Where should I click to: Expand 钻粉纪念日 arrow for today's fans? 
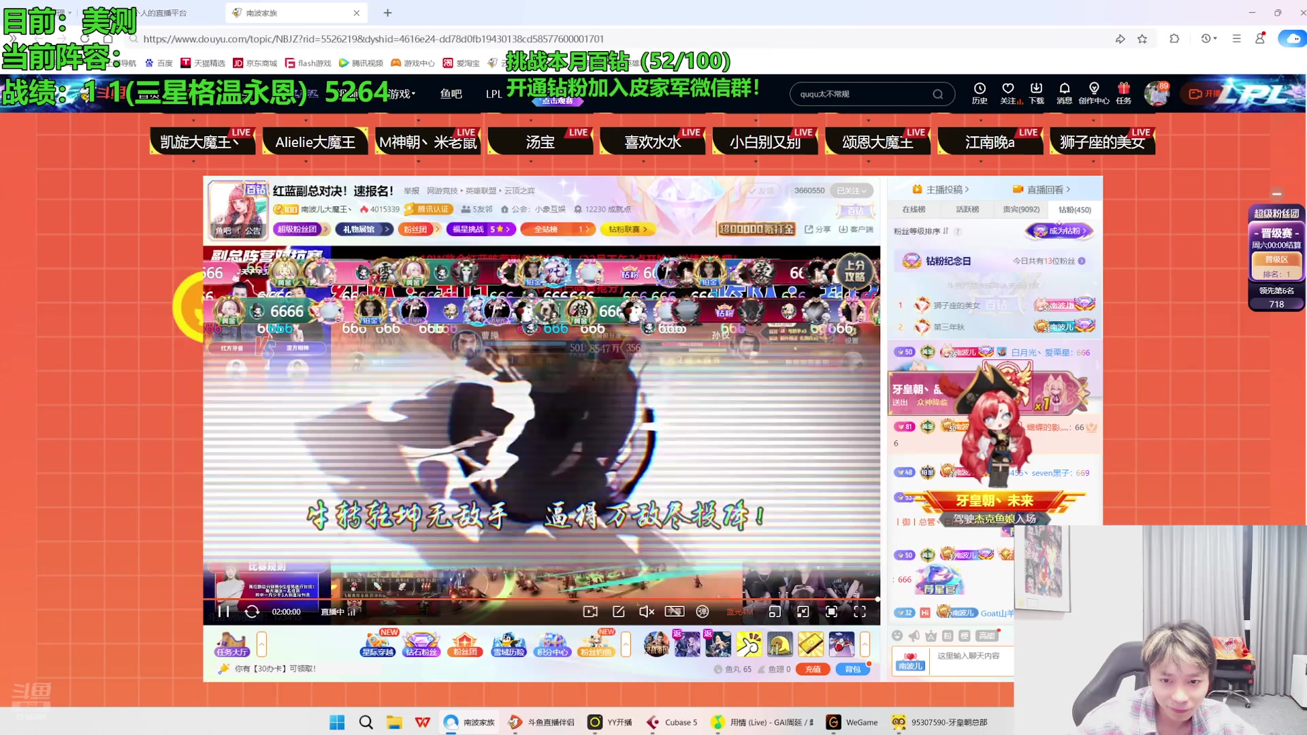point(1082,261)
